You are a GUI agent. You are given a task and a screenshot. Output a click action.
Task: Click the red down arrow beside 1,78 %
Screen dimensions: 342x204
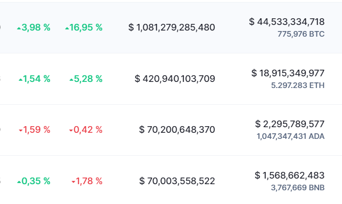tap(74, 182)
